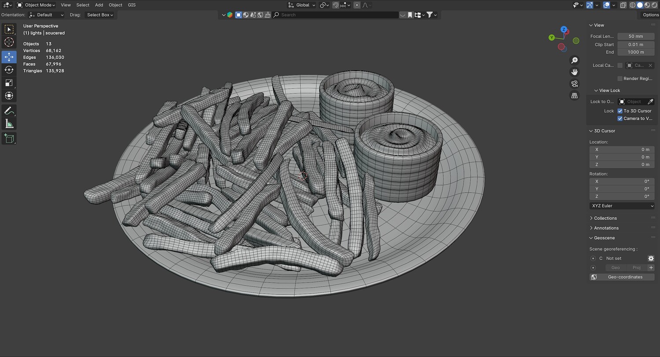Screen dimensions: 660x357
Task: Clear the Local Camera field
Action: 650,66
